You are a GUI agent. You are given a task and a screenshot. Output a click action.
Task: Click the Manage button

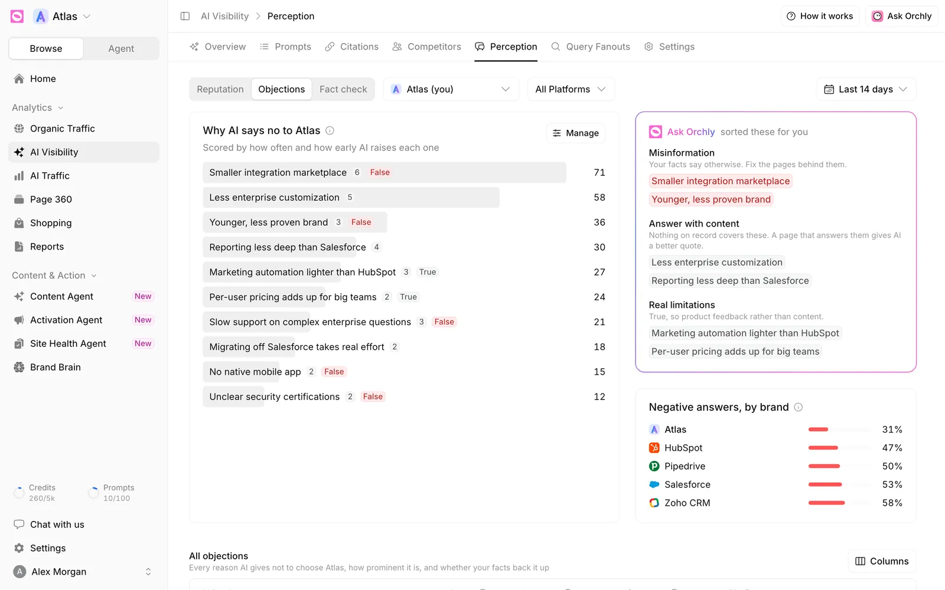[x=576, y=133]
